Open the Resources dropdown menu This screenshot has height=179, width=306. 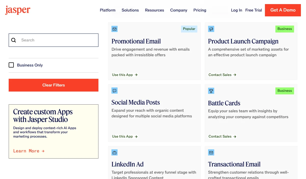click(x=154, y=10)
